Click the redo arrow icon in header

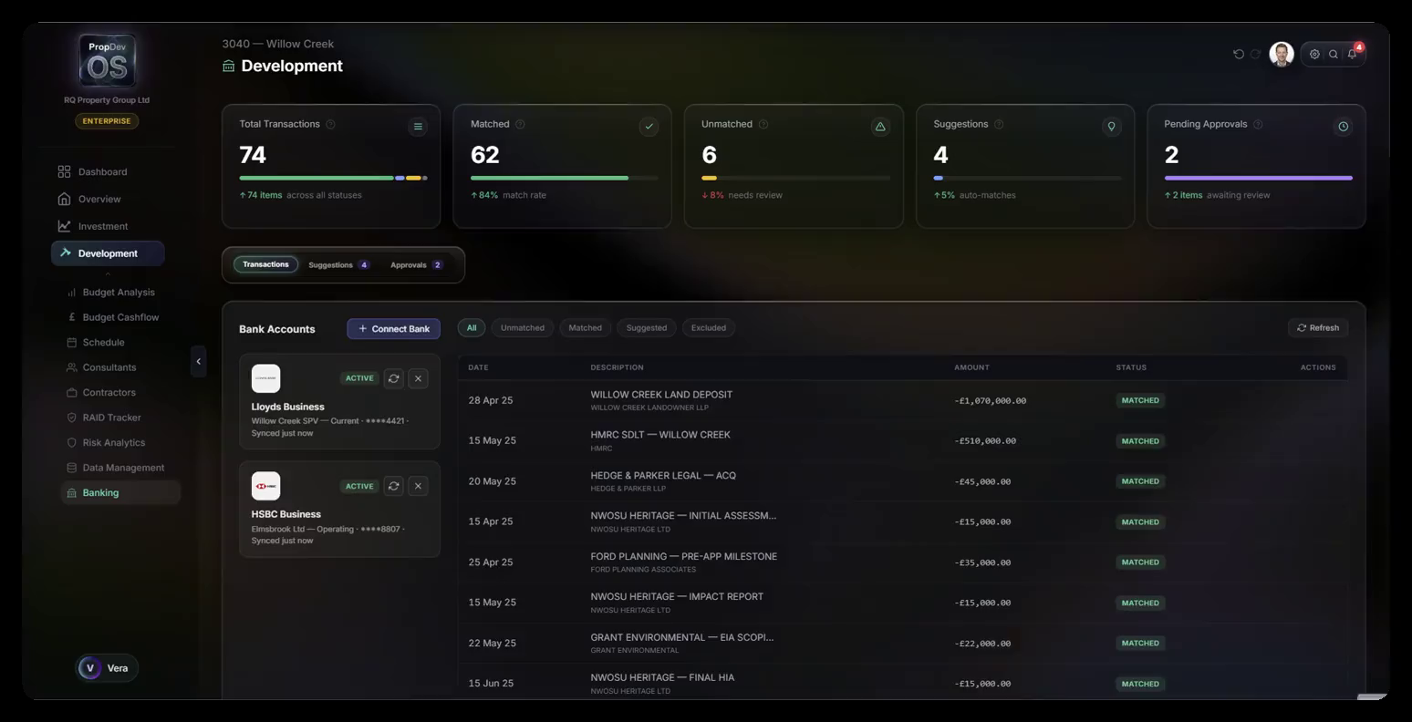click(1256, 54)
